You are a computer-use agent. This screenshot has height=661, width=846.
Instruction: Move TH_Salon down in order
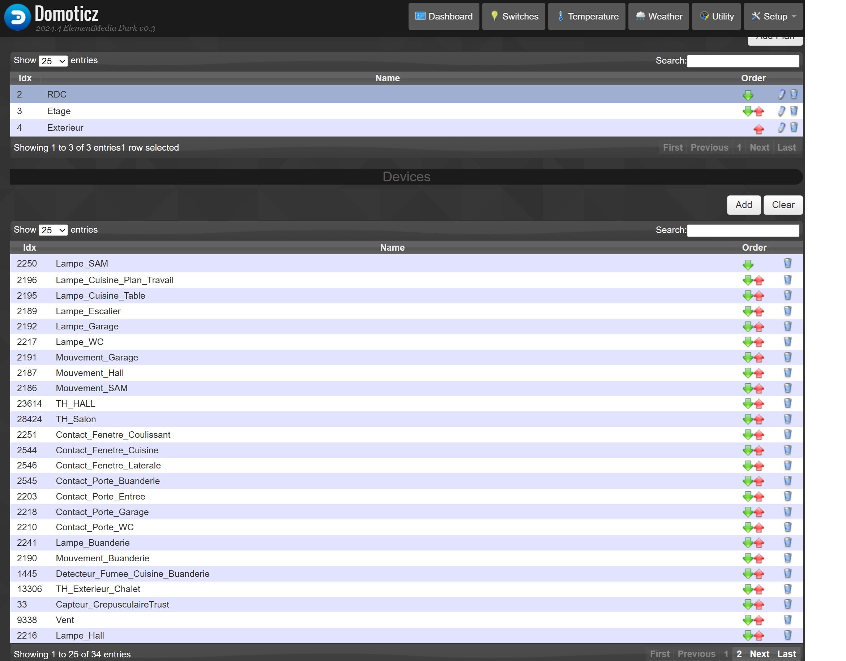[748, 419]
